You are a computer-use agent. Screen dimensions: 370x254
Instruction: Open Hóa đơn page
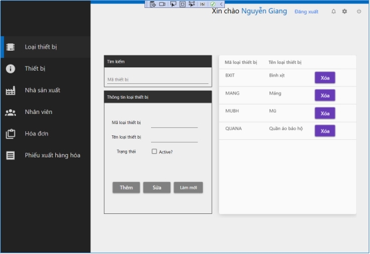pyautogui.click(x=45, y=134)
